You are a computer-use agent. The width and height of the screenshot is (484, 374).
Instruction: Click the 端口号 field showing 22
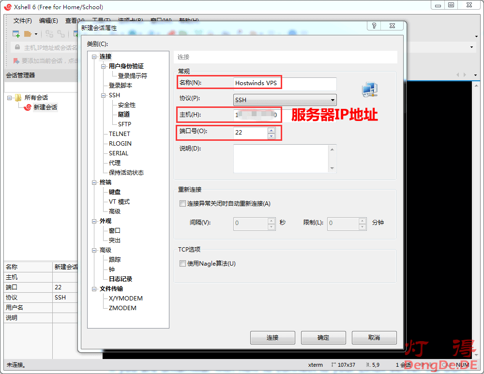click(x=251, y=133)
